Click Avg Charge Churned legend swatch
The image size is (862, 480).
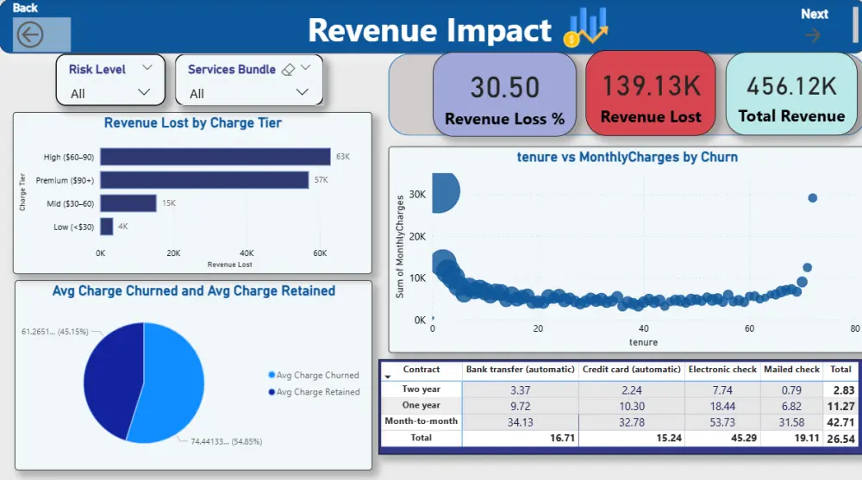coord(271,375)
